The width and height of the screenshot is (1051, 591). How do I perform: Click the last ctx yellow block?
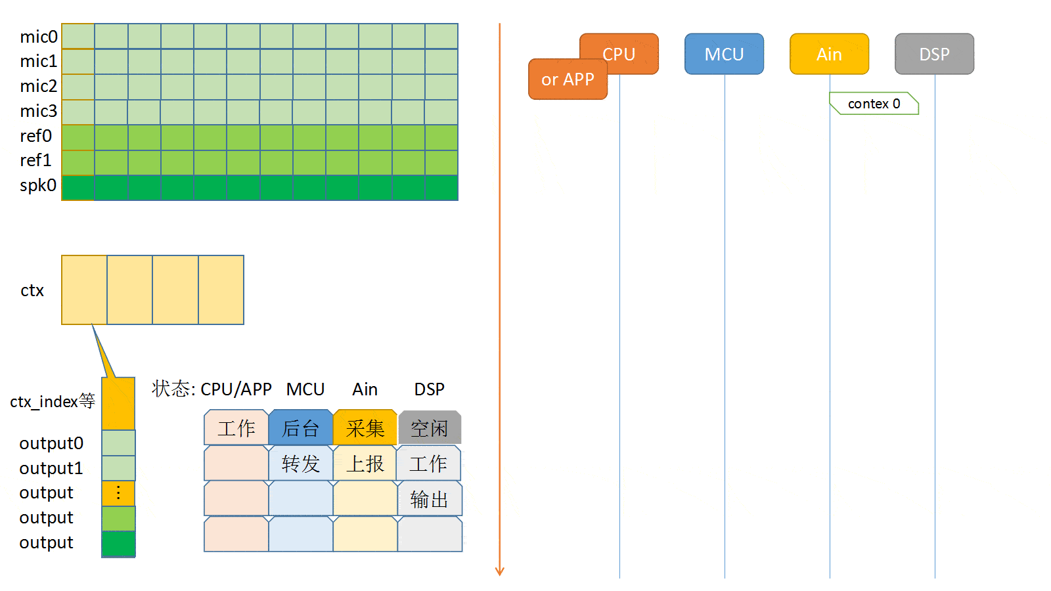[221, 290]
